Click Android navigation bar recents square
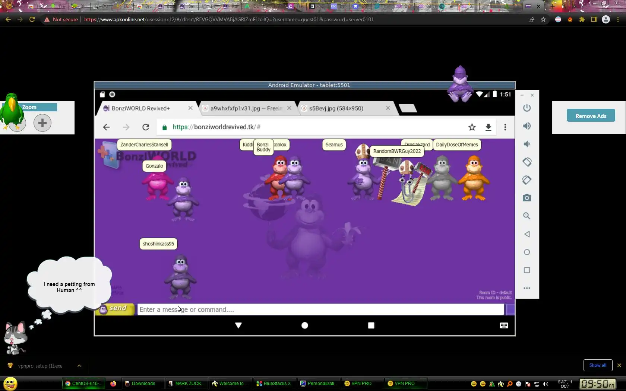Image resolution: width=626 pixels, height=391 pixels. pyautogui.click(x=371, y=325)
